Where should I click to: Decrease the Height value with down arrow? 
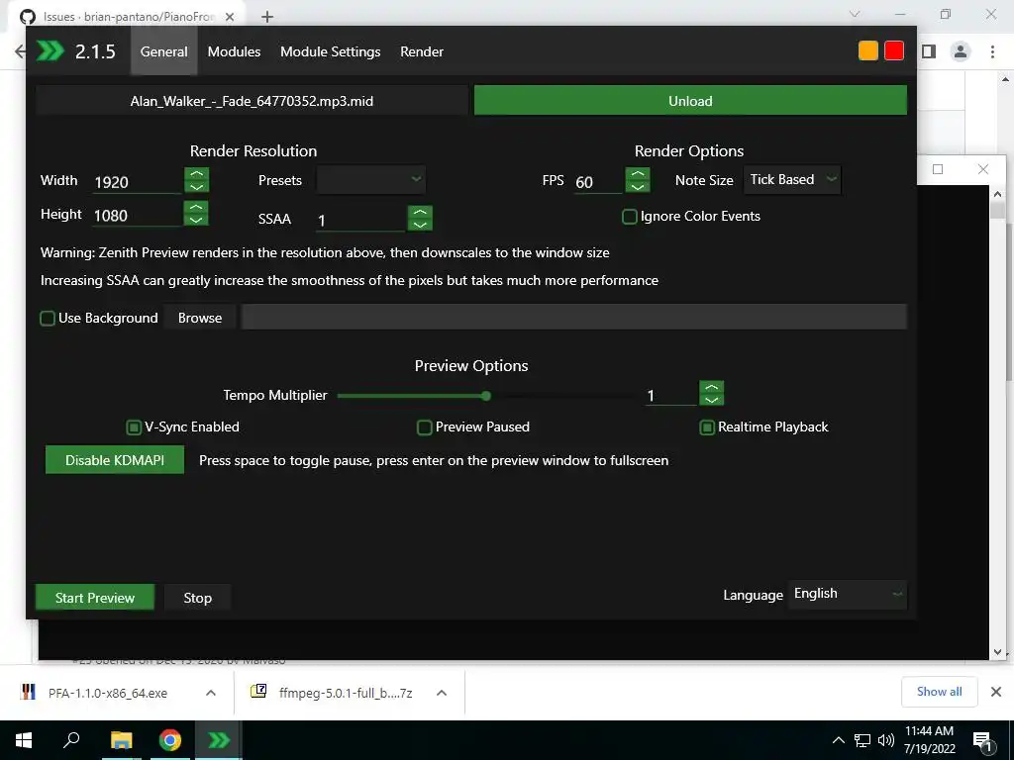click(196, 220)
